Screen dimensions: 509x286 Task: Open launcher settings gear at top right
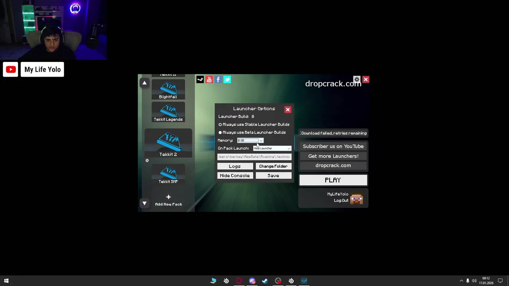[357, 79]
